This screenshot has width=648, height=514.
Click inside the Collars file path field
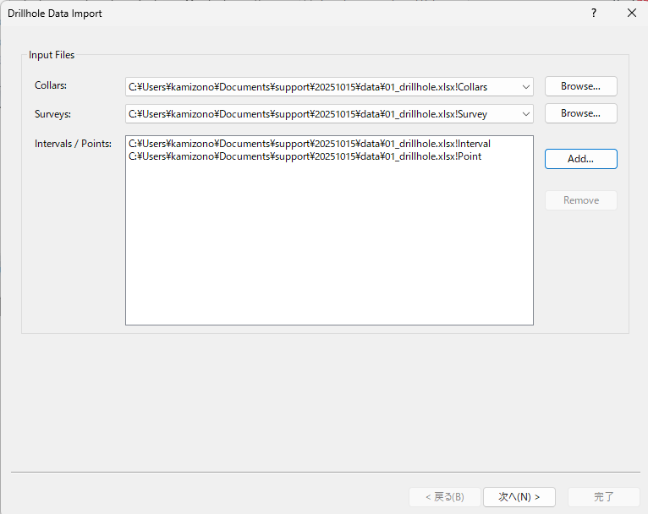[x=321, y=86]
